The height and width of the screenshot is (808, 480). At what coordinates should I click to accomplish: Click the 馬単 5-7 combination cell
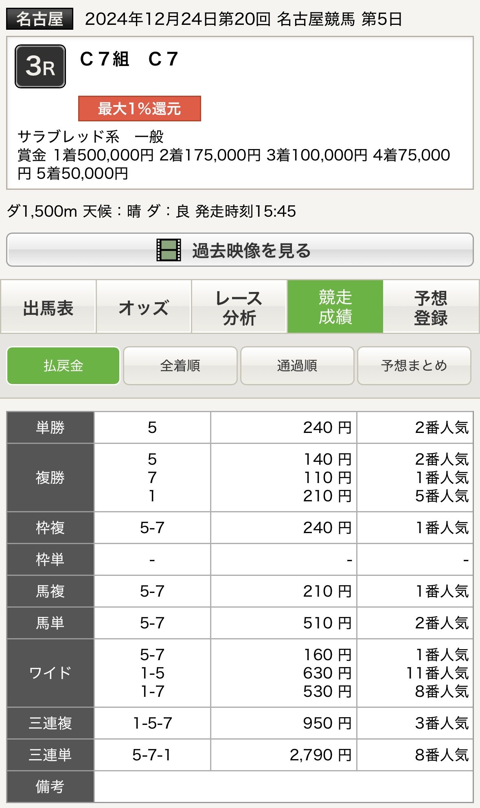click(152, 623)
